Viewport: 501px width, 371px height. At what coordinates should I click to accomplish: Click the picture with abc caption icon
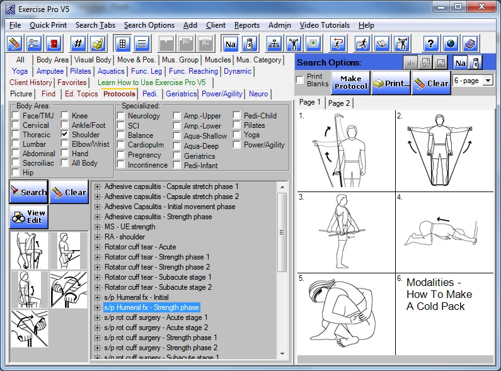point(426,63)
